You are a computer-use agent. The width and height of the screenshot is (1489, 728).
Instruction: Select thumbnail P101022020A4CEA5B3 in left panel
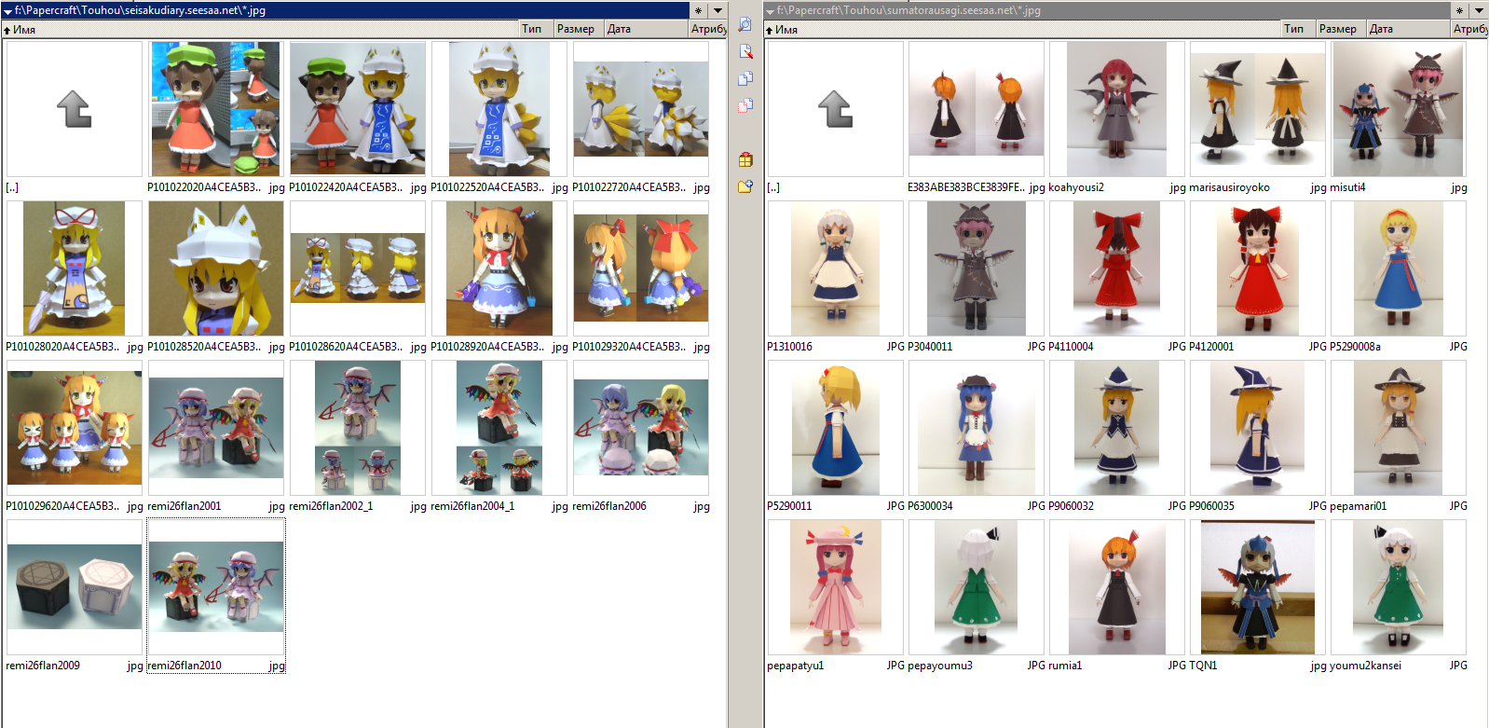point(216,109)
